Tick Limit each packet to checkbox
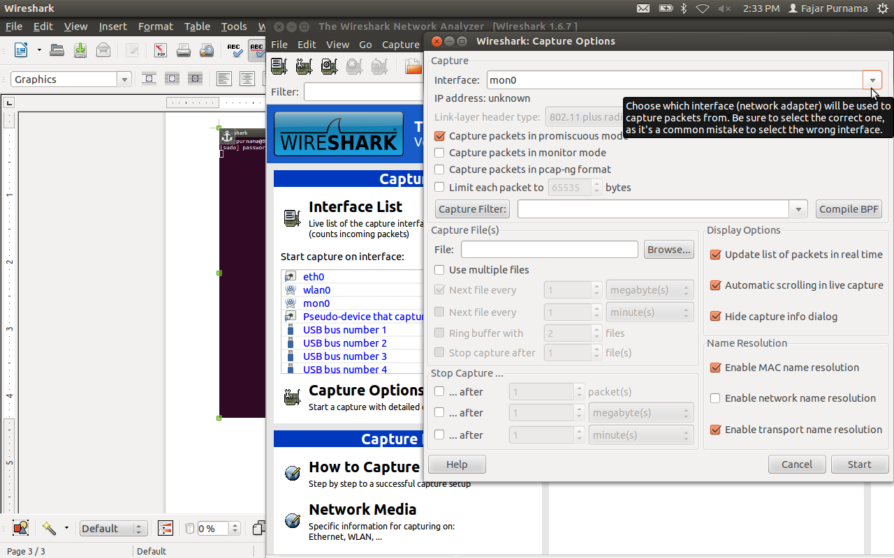Viewport: 894px width, 558px height. pos(439,187)
